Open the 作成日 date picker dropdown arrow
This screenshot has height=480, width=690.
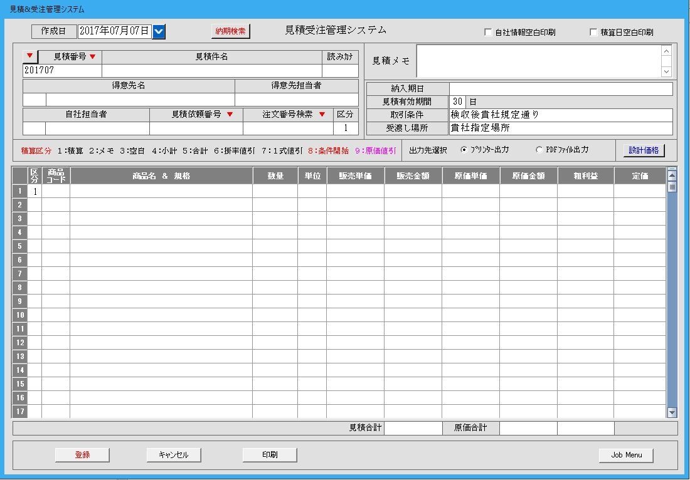coord(159,31)
